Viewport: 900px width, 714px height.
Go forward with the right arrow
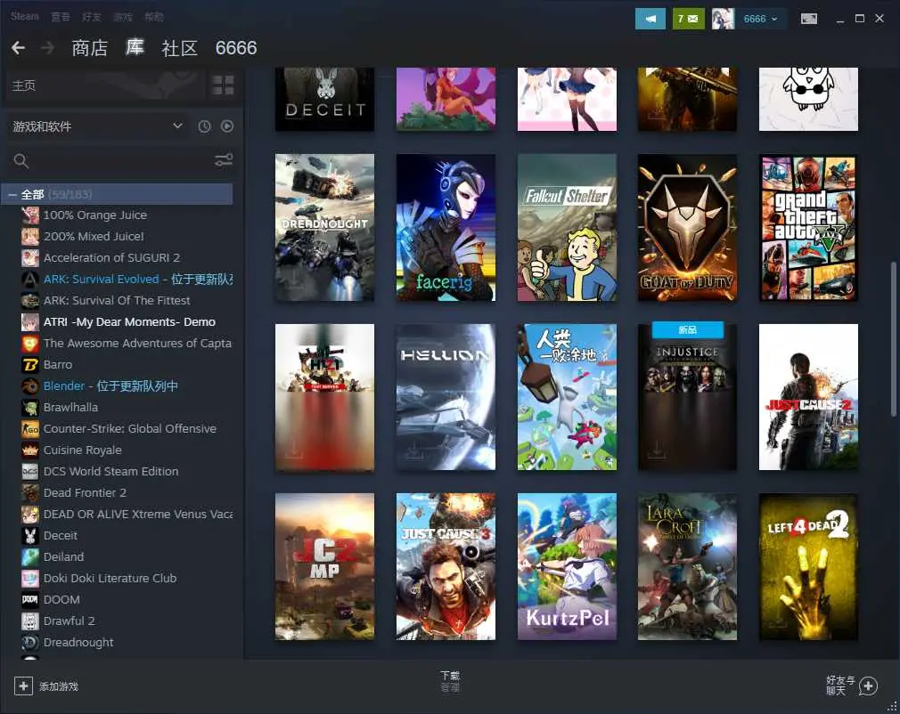coord(47,47)
